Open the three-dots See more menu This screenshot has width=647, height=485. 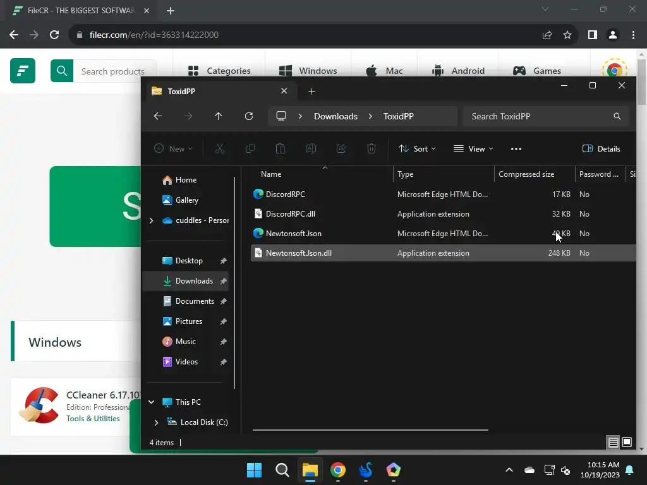516,149
